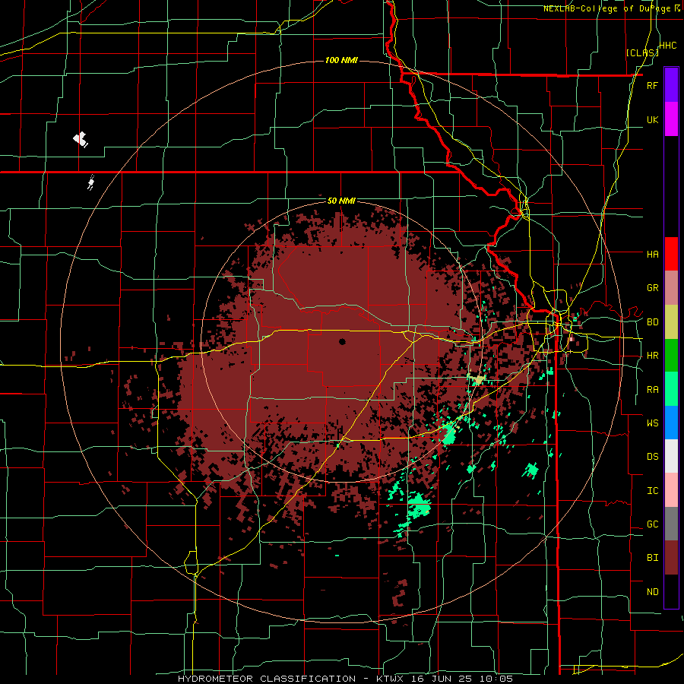Click the [CLAS] units label

click(x=642, y=52)
